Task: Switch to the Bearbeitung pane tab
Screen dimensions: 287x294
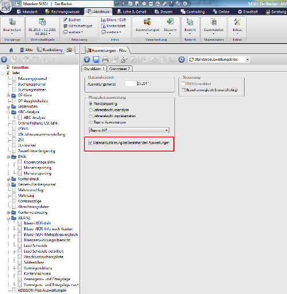Action: coord(50,50)
